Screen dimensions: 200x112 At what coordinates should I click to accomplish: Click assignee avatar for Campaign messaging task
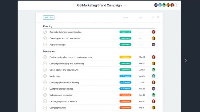click(x=154, y=64)
